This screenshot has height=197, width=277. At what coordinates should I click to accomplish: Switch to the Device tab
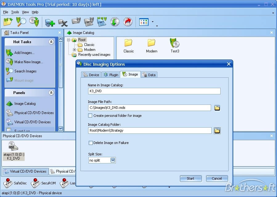[91, 75]
